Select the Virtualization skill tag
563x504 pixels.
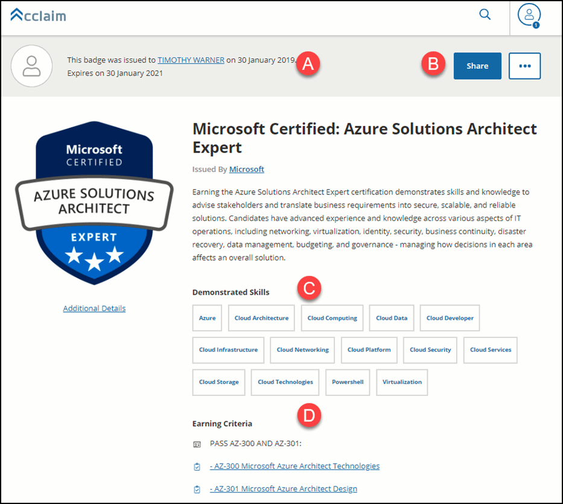tap(402, 382)
